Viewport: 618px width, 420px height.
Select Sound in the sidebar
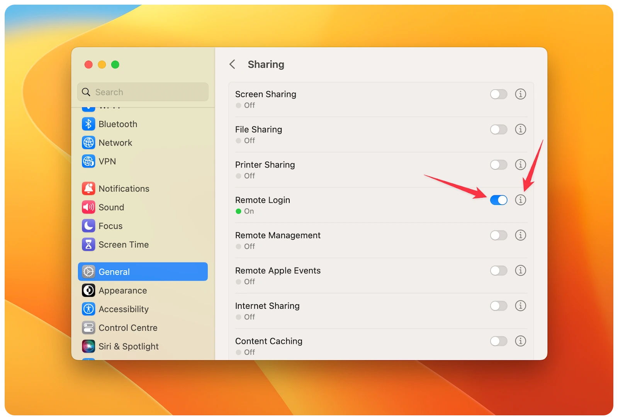point(143,207)
